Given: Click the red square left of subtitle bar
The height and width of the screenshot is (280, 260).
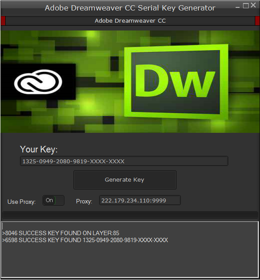Looking at the screenshot, I should pos(3,21).
